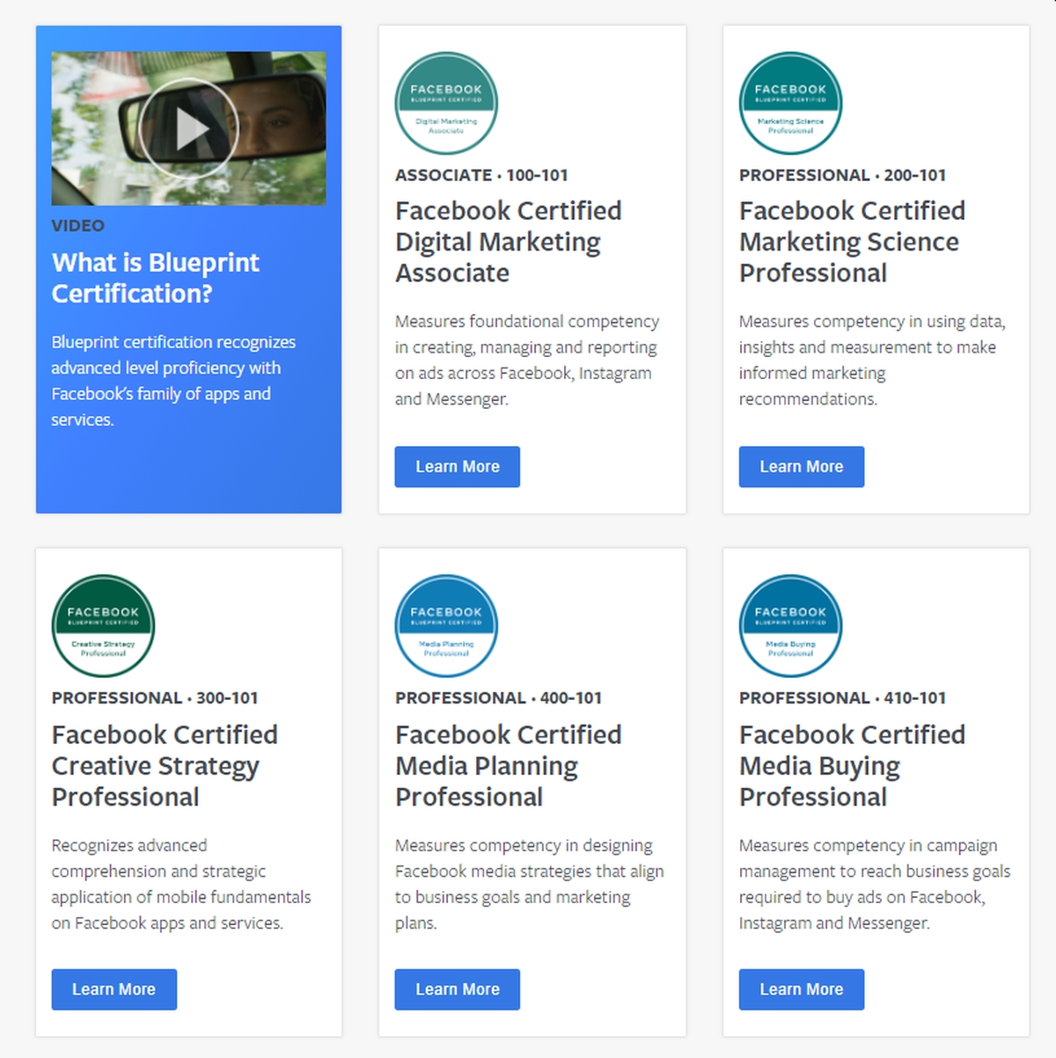Open Learn More for Digital Marketing Associate

pos(458,467)
